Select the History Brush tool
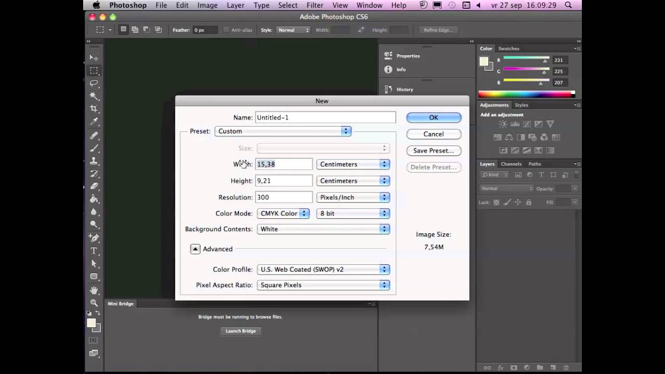Image resolution: width=665 pixels, height=374 pixels. pyautogui.click(x=94, y=173)
